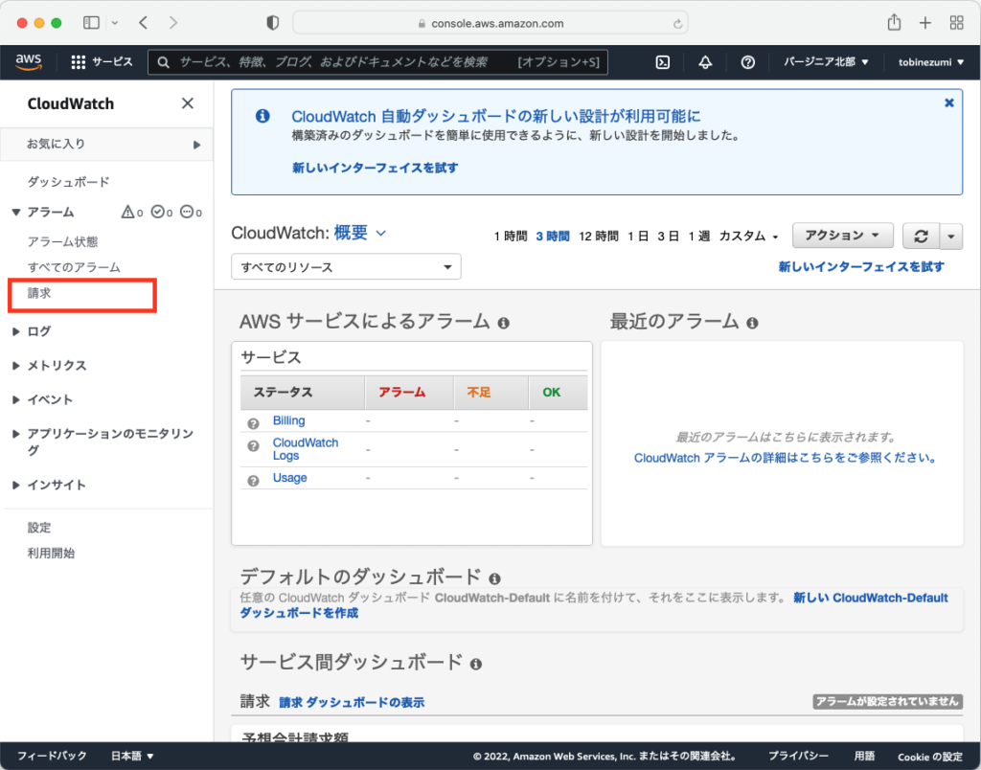
Task: Open 設定 in the sidebar
Action: click(38, 528)
